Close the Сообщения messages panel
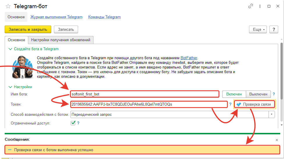The width and height of the screenshot is (284, 159). point(277,140)
